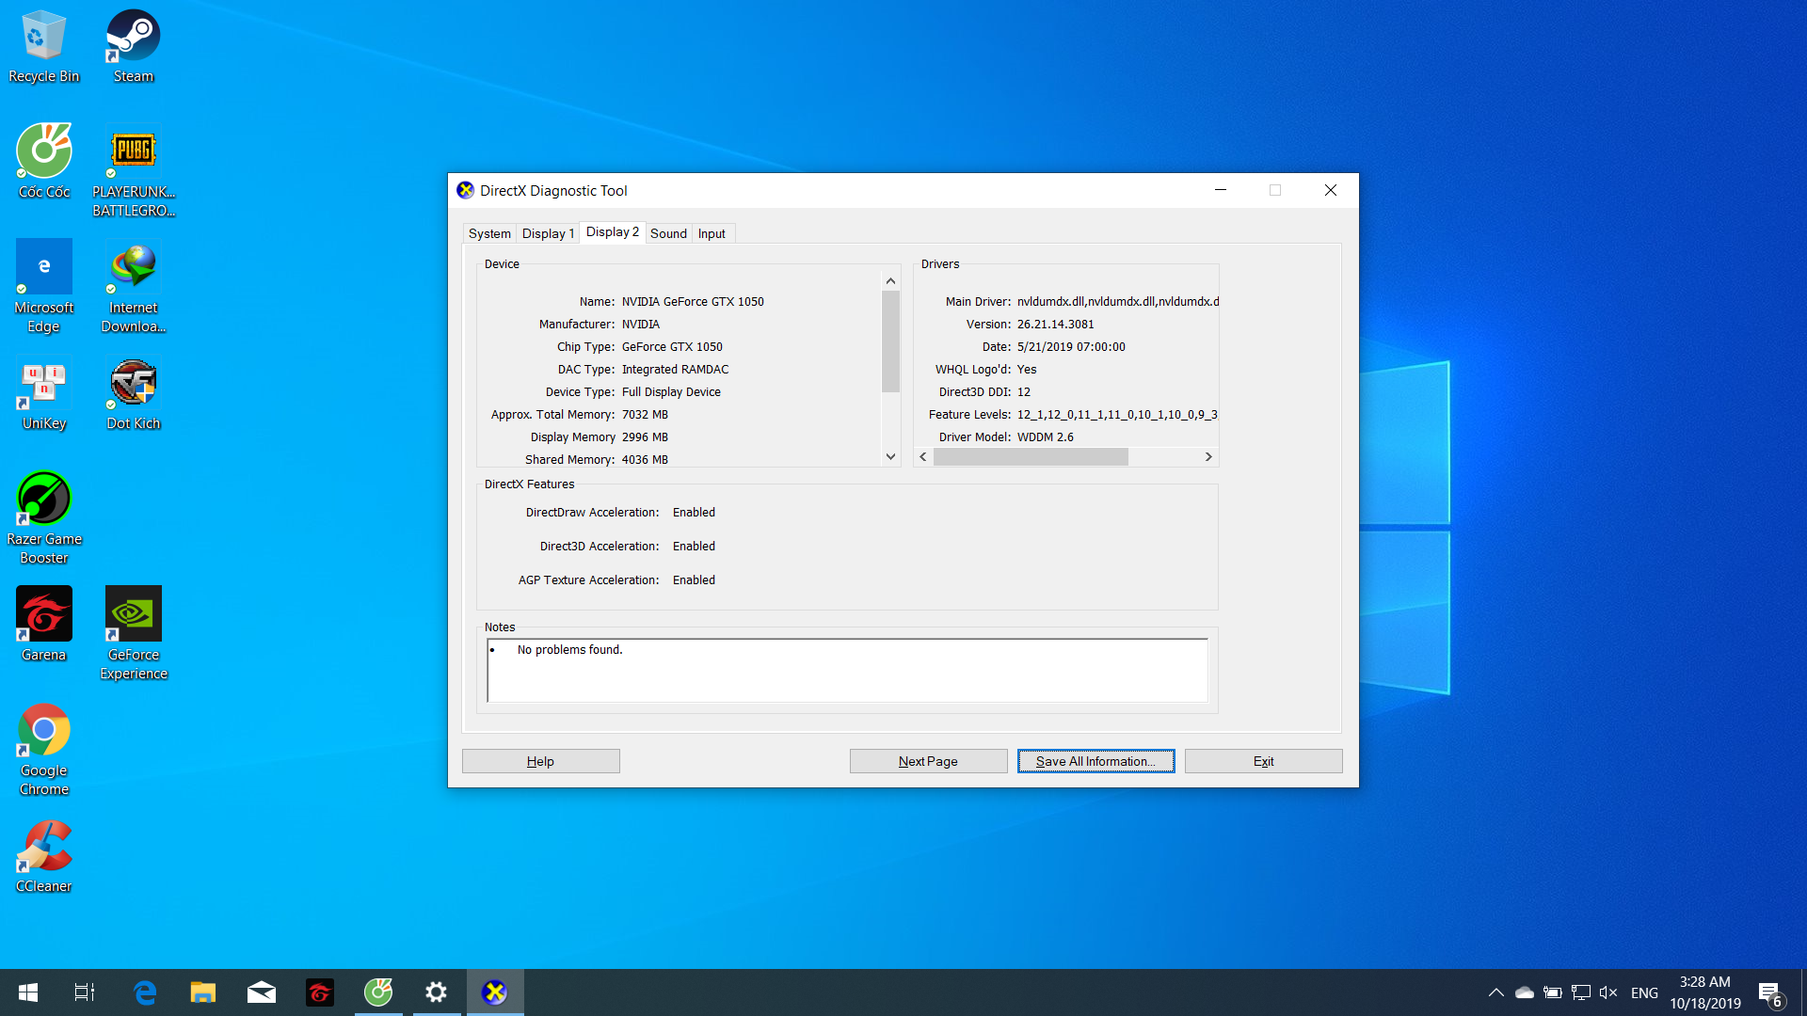Switch the ENG input language indicator
Viewport: 1807px width, 1016px height.
(x=1644, y=992)
